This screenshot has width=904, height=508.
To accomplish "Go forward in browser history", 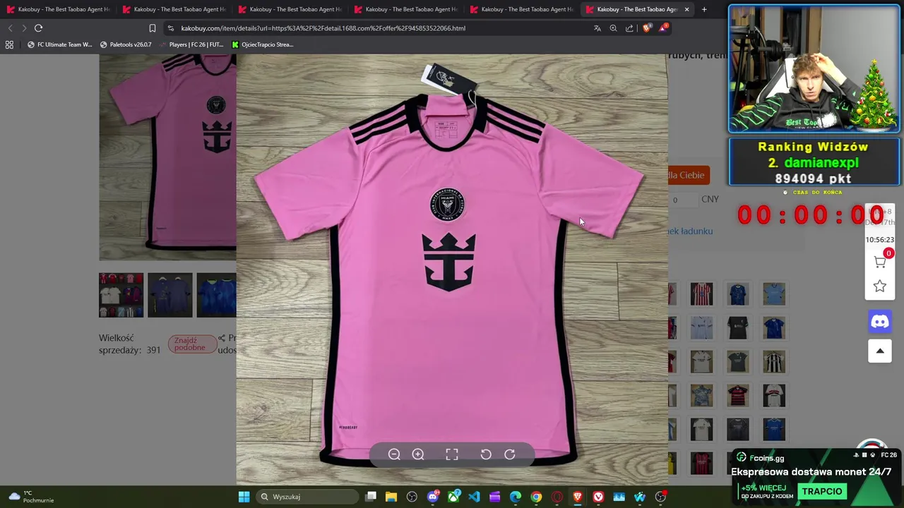I will [24, 28].
